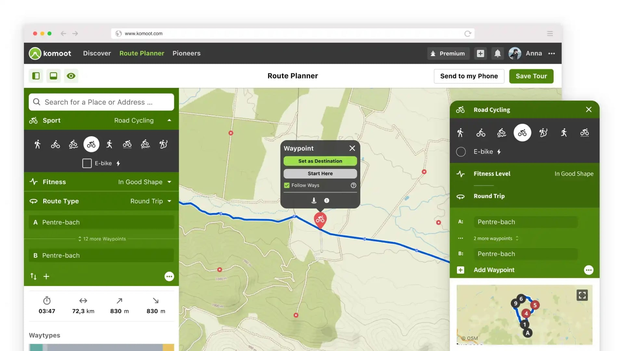
Task: Close the Waypoint popup
Action: click(352, 148)
